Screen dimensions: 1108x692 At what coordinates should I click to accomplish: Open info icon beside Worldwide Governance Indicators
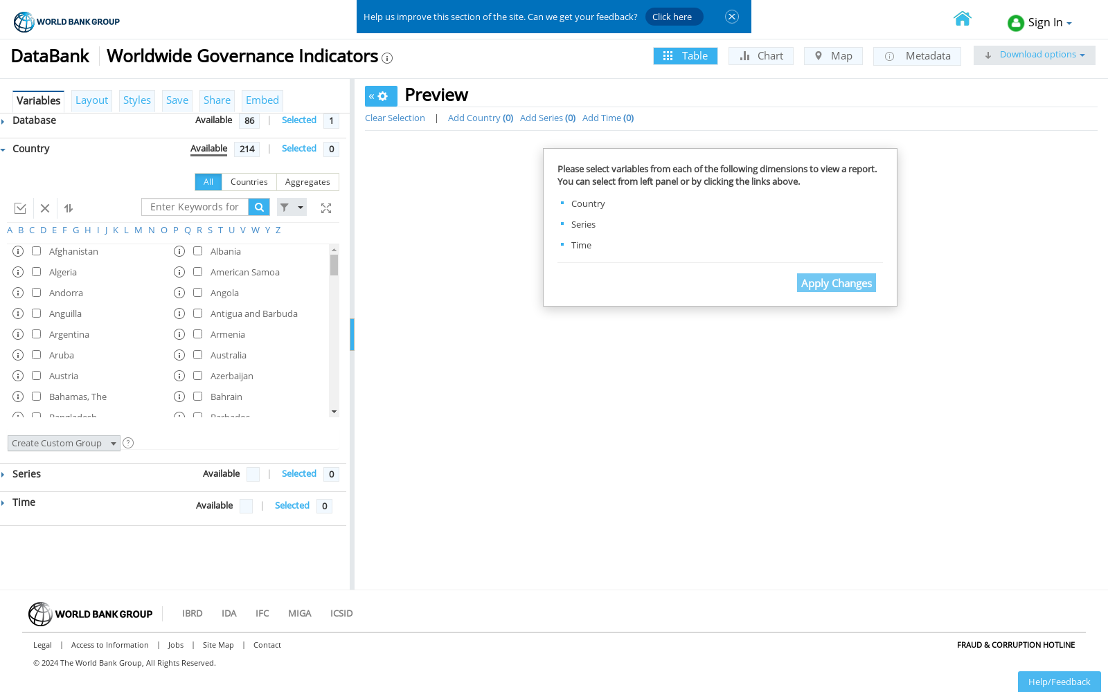(x=387, y=58)
